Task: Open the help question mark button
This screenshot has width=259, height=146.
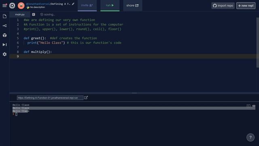Action: pos(251,137)
